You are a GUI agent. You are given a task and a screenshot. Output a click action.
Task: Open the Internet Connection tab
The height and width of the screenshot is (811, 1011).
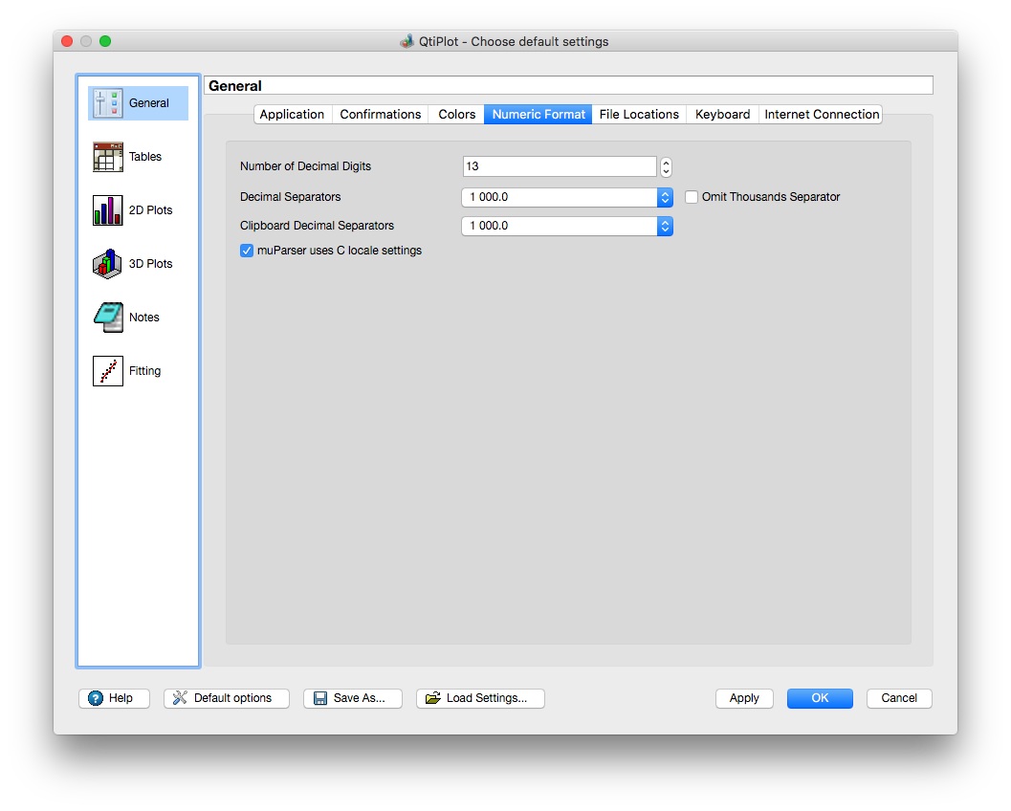click(x=821, y=115)
